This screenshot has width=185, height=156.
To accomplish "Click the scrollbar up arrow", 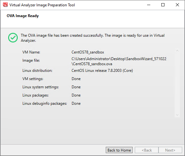I will point(177,51).
